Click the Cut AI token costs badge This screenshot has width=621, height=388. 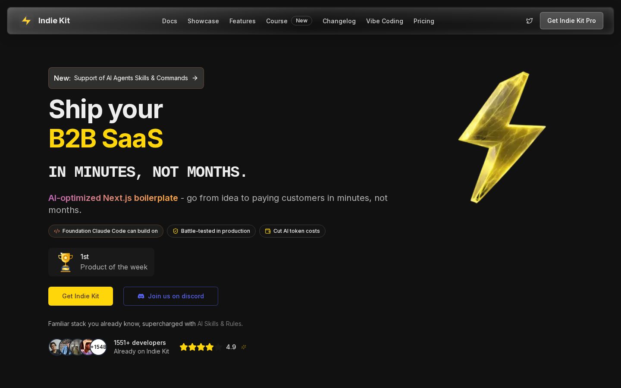pos(292,231)
